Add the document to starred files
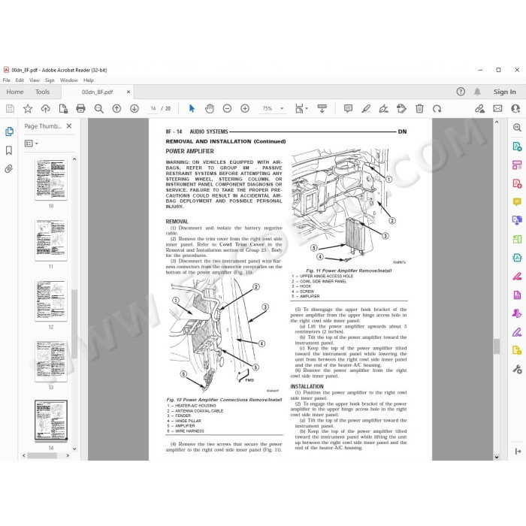526x526 pixels. (x=28, y=109)
